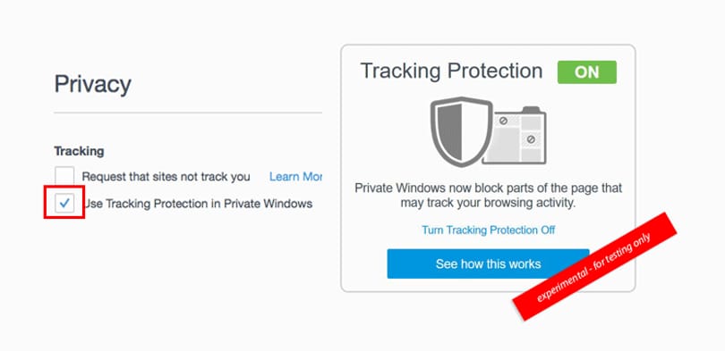The image size is (725, 351).
Task: Click the dark left half of the shield
Action: tap(448, 131)
